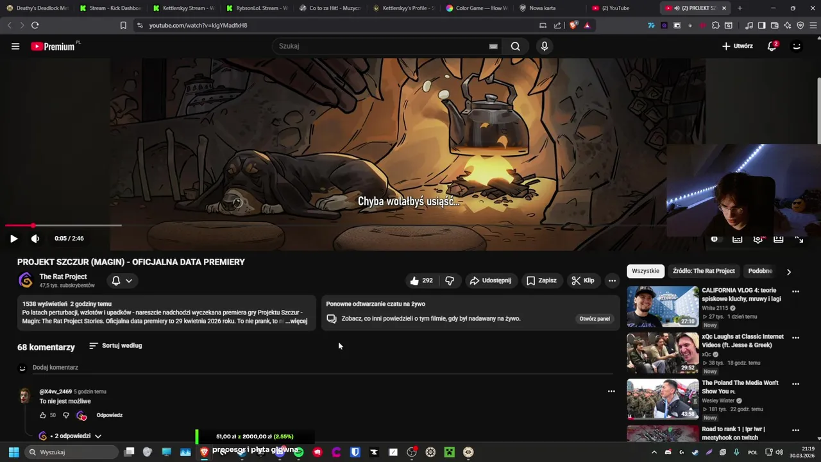Open more actions menu next to Klip
The height and width of the screenshot is (462, 821).
point(612,280)
